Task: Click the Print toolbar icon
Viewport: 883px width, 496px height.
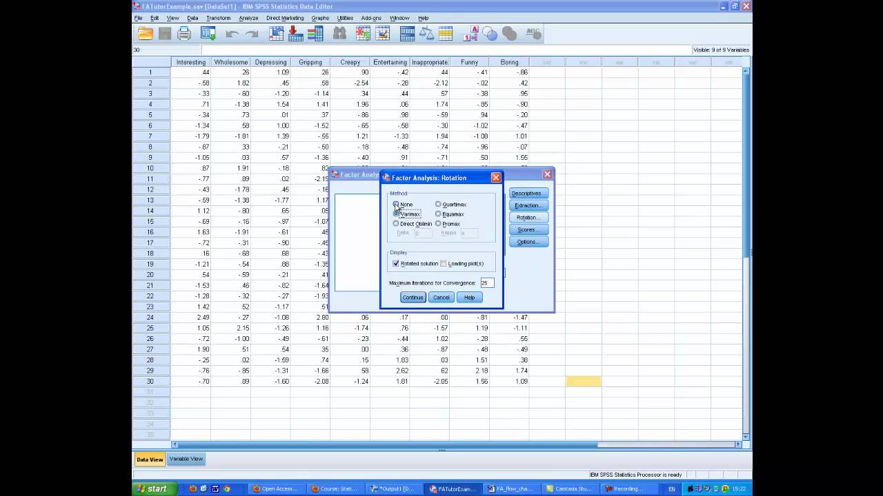Action: (184, 33)
